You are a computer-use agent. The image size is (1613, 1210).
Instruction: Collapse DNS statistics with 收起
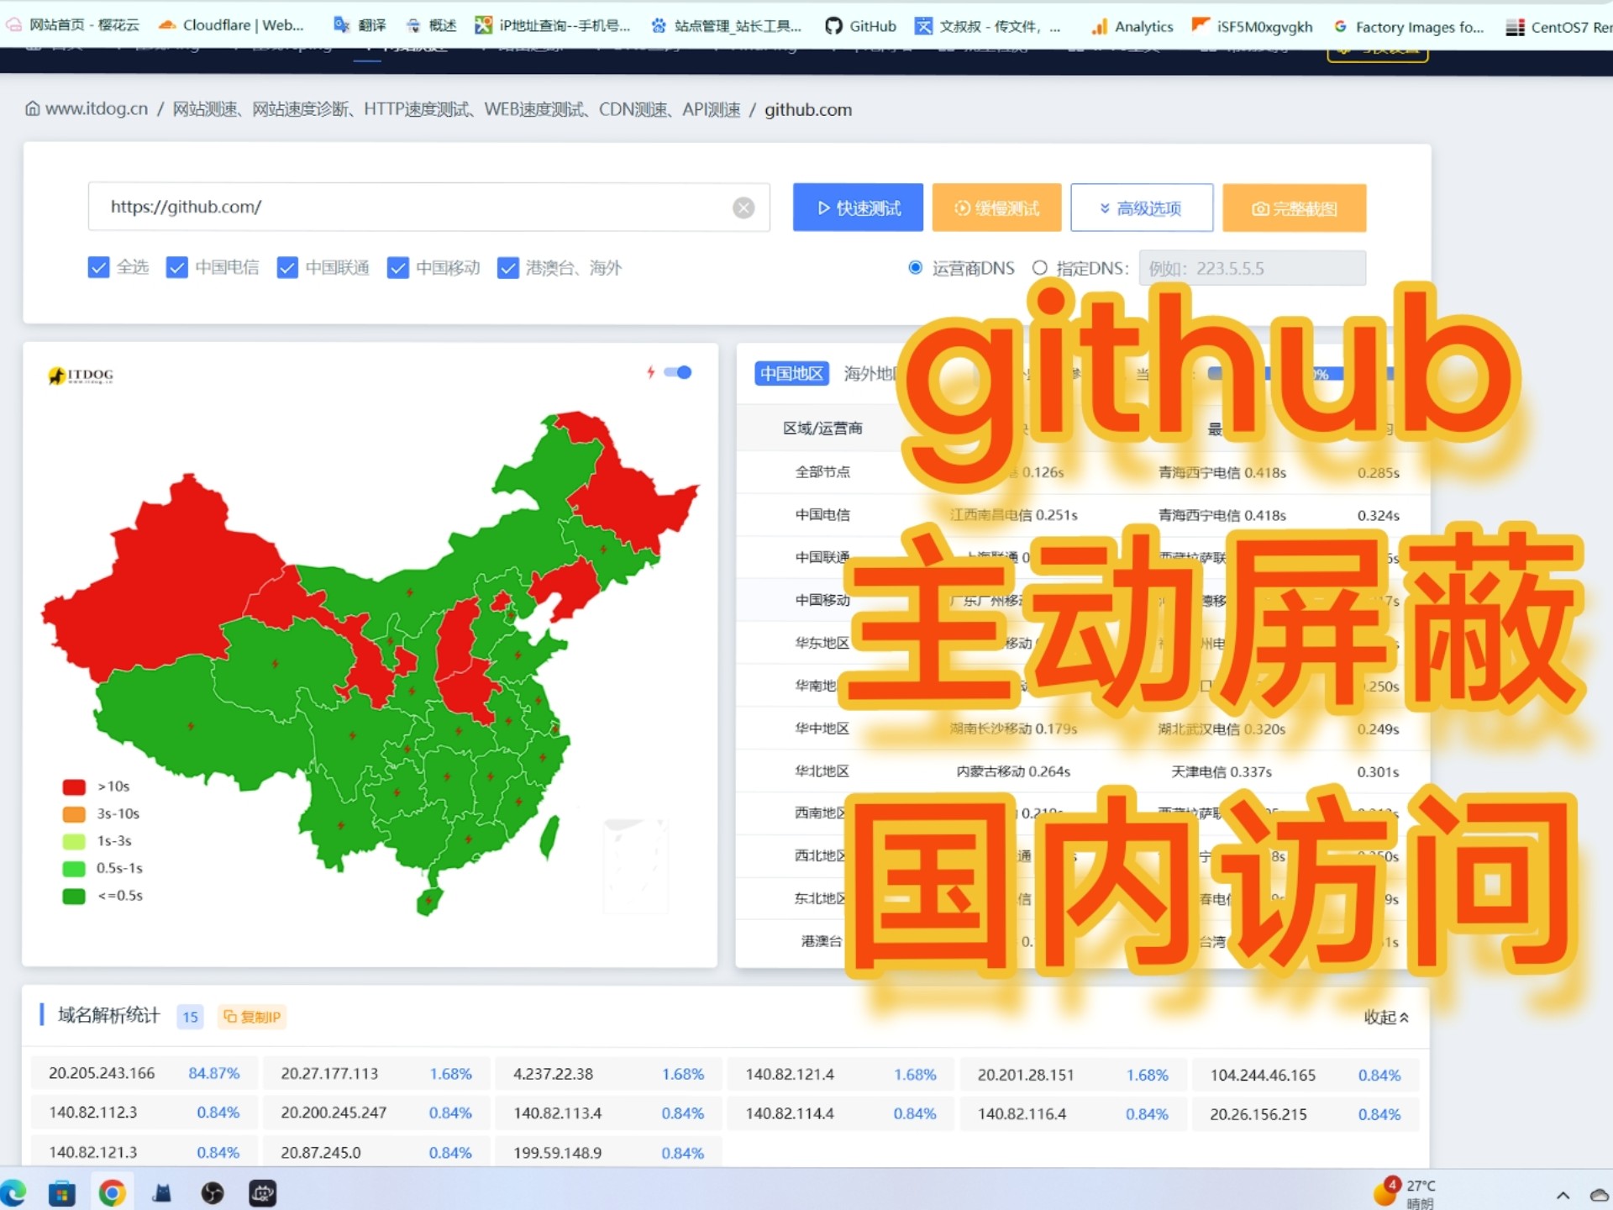[1385, 1017]
